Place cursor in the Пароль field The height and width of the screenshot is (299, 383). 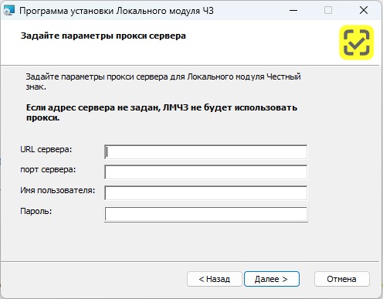206,214
